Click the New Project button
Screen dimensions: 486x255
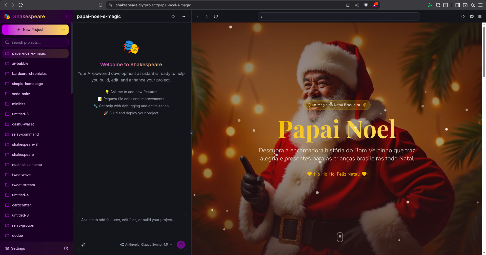(x=30, y=30)
